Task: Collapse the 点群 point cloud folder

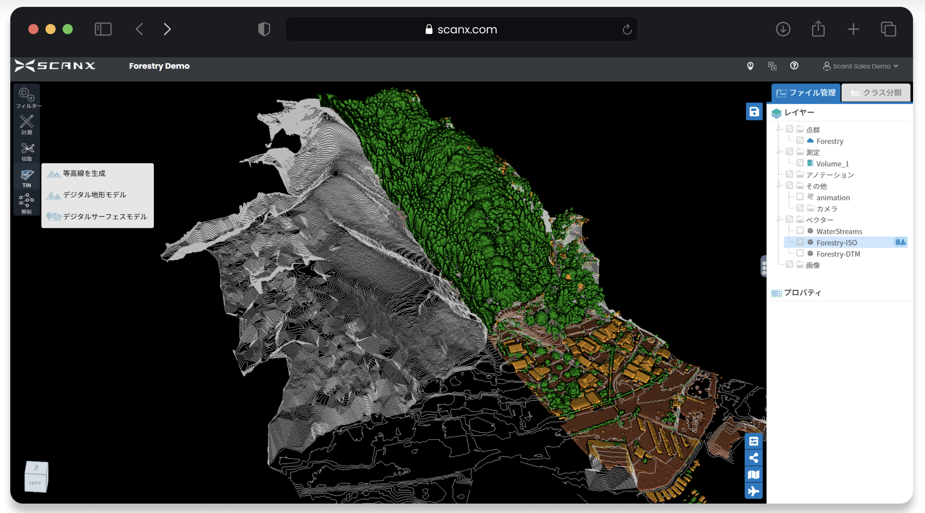Action: click(779, 130)
